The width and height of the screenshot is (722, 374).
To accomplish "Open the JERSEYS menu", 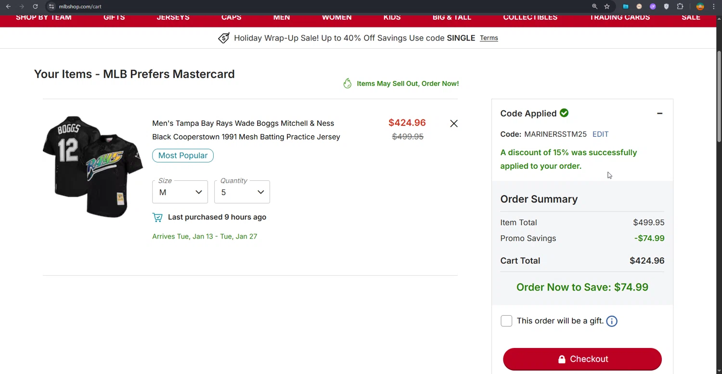I will pos(173,18).
